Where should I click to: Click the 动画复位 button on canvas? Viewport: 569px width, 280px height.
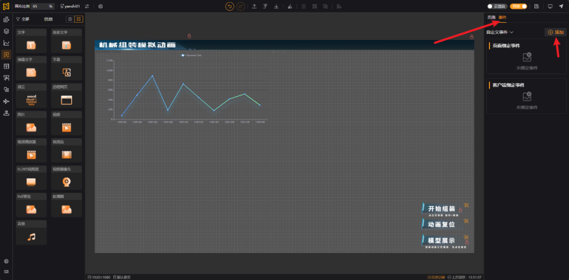(x=442, y=225)
